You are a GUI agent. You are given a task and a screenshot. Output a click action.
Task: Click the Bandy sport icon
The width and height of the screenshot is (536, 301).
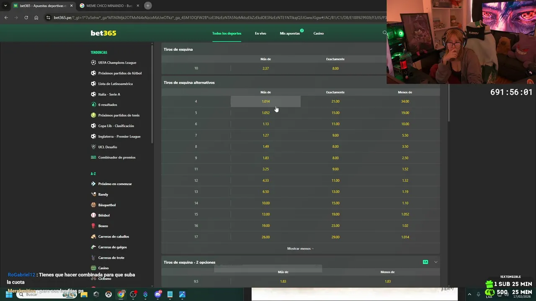tap(93, 194)
